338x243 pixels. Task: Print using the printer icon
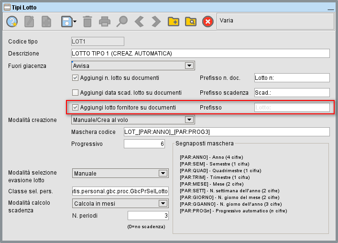105,22
